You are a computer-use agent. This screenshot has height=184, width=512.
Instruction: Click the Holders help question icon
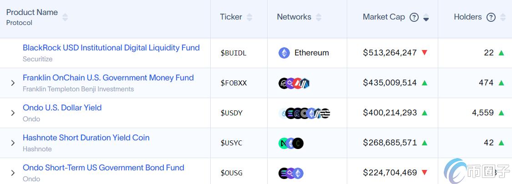[491, 17]
